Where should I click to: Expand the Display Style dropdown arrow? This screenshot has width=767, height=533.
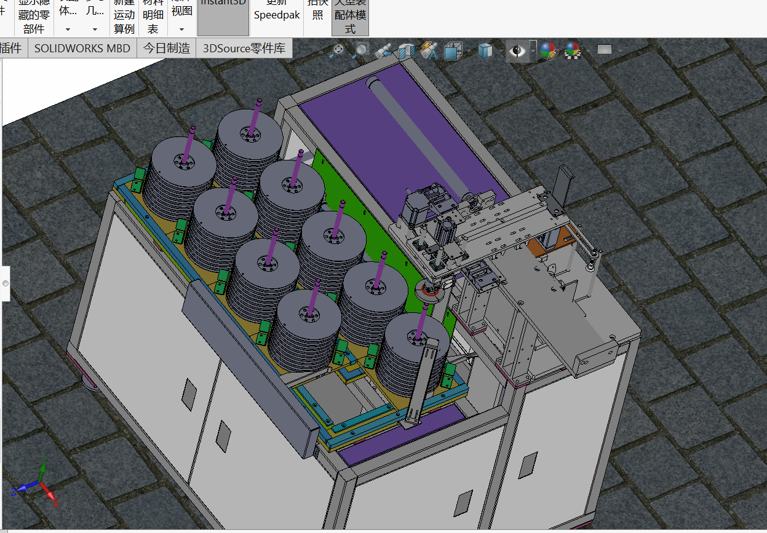click(x=500, y=51)
